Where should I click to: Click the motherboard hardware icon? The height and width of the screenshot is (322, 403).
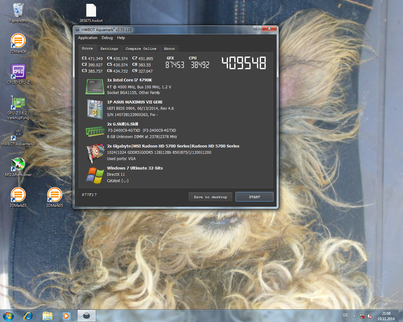95,109
